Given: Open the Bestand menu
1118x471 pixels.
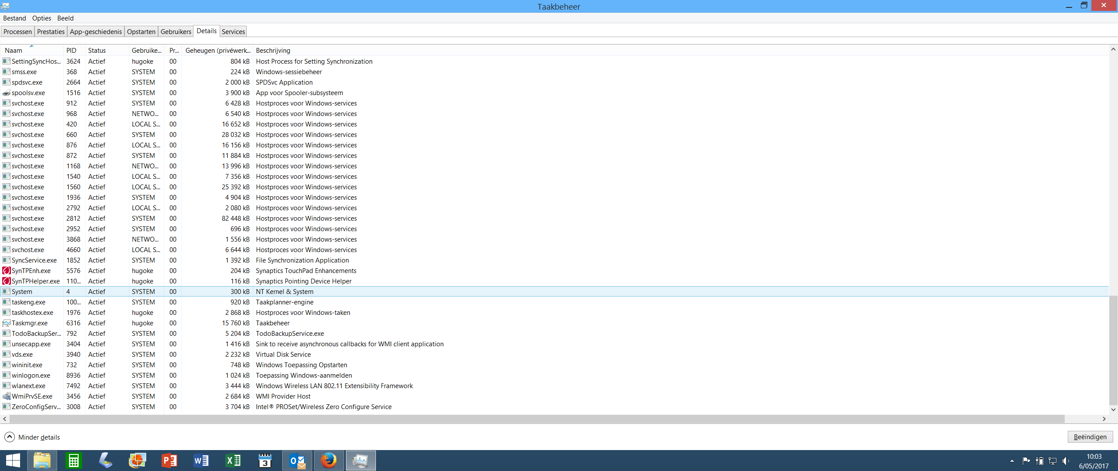Looking at the screenshot, I should coord(14,18).
